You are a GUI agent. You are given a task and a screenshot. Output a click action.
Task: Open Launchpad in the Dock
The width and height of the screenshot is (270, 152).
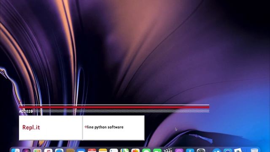pos(38,150)
